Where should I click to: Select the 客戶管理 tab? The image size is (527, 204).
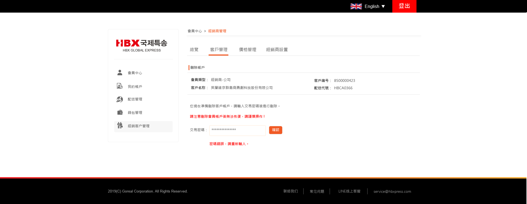pyautogui.click(x=218, y=50)
